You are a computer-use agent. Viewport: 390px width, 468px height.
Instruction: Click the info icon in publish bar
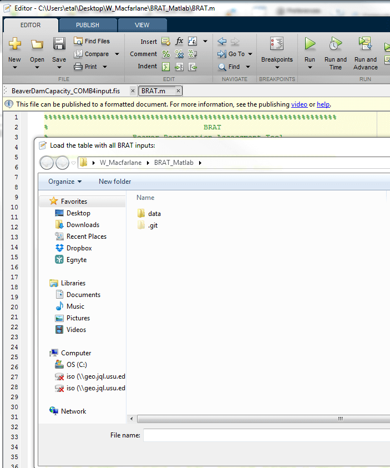coord(9,104)
